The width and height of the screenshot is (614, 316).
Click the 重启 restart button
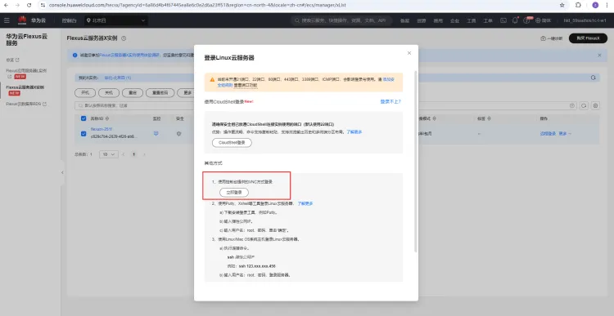(133, 93)
